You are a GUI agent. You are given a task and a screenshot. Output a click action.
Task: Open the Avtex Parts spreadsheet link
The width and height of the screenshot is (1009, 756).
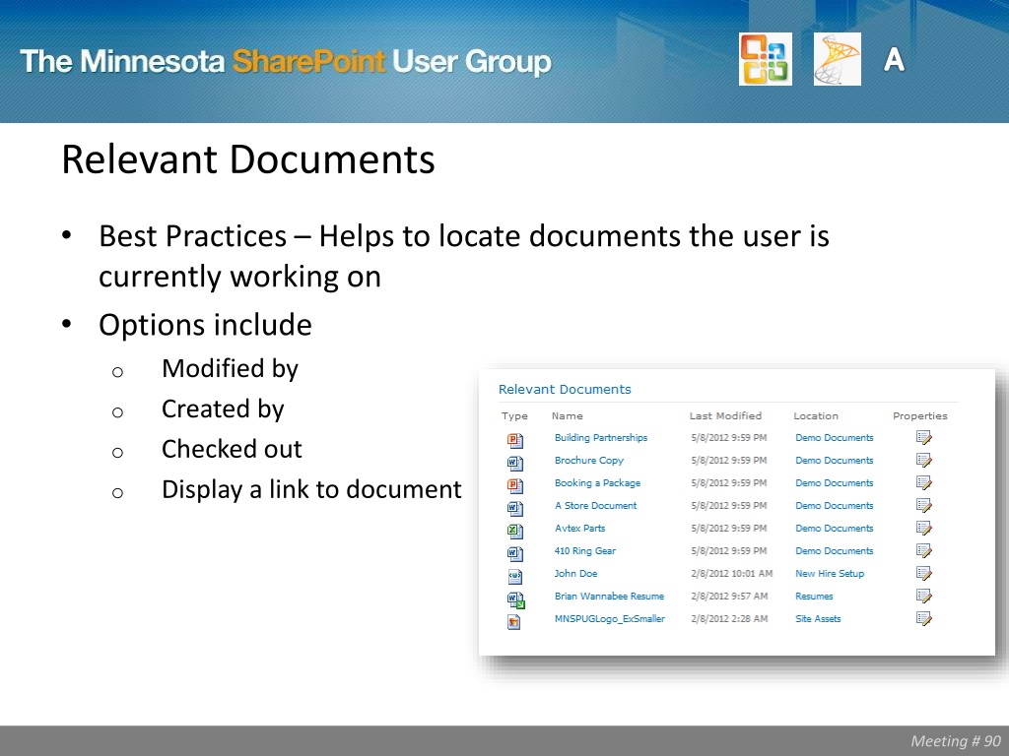pos(579,528)
